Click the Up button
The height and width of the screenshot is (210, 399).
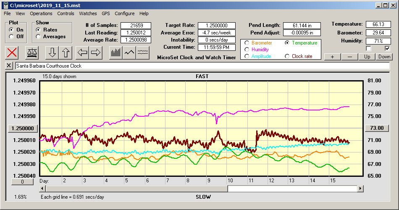pos(367,57)
